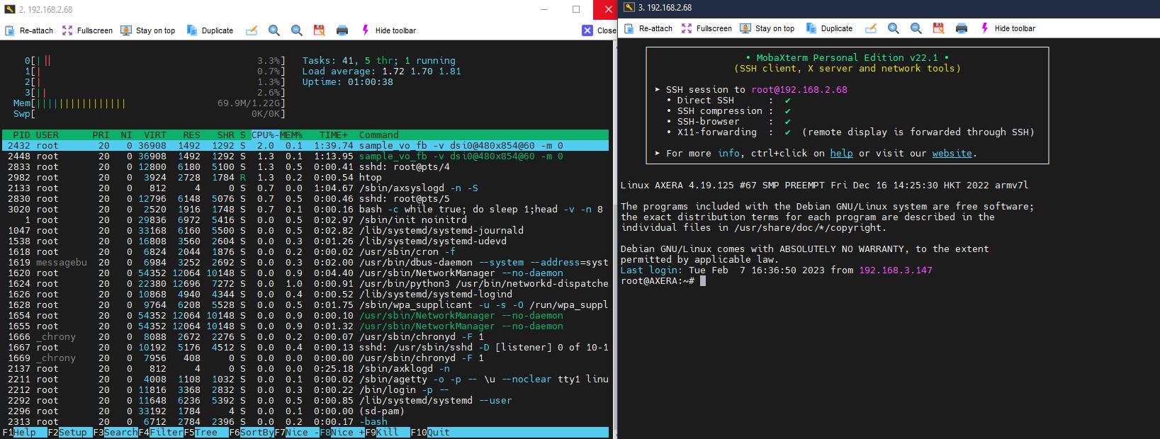Toggle Stay on top in right window
This screenshot has width=1160, height=439.
(767, 28)
